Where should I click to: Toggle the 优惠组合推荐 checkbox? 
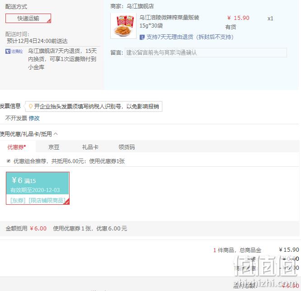[x=9, y=161]
